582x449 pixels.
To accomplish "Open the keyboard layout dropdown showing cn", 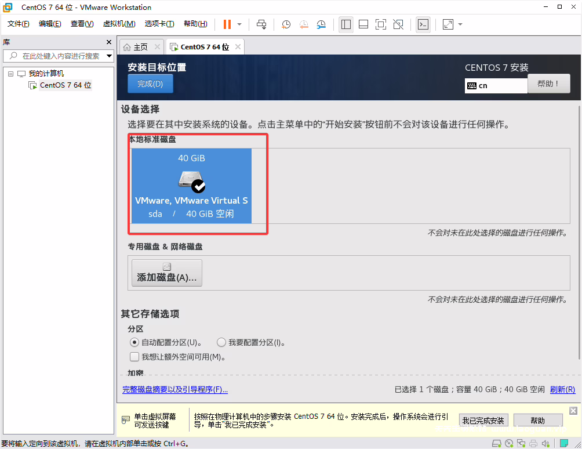I will (x=496, y=85).
